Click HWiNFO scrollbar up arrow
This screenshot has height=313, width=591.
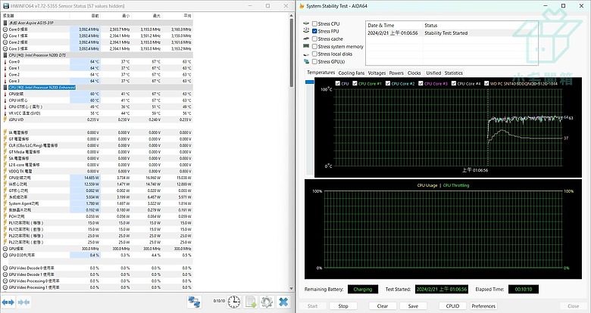point(292,15)
